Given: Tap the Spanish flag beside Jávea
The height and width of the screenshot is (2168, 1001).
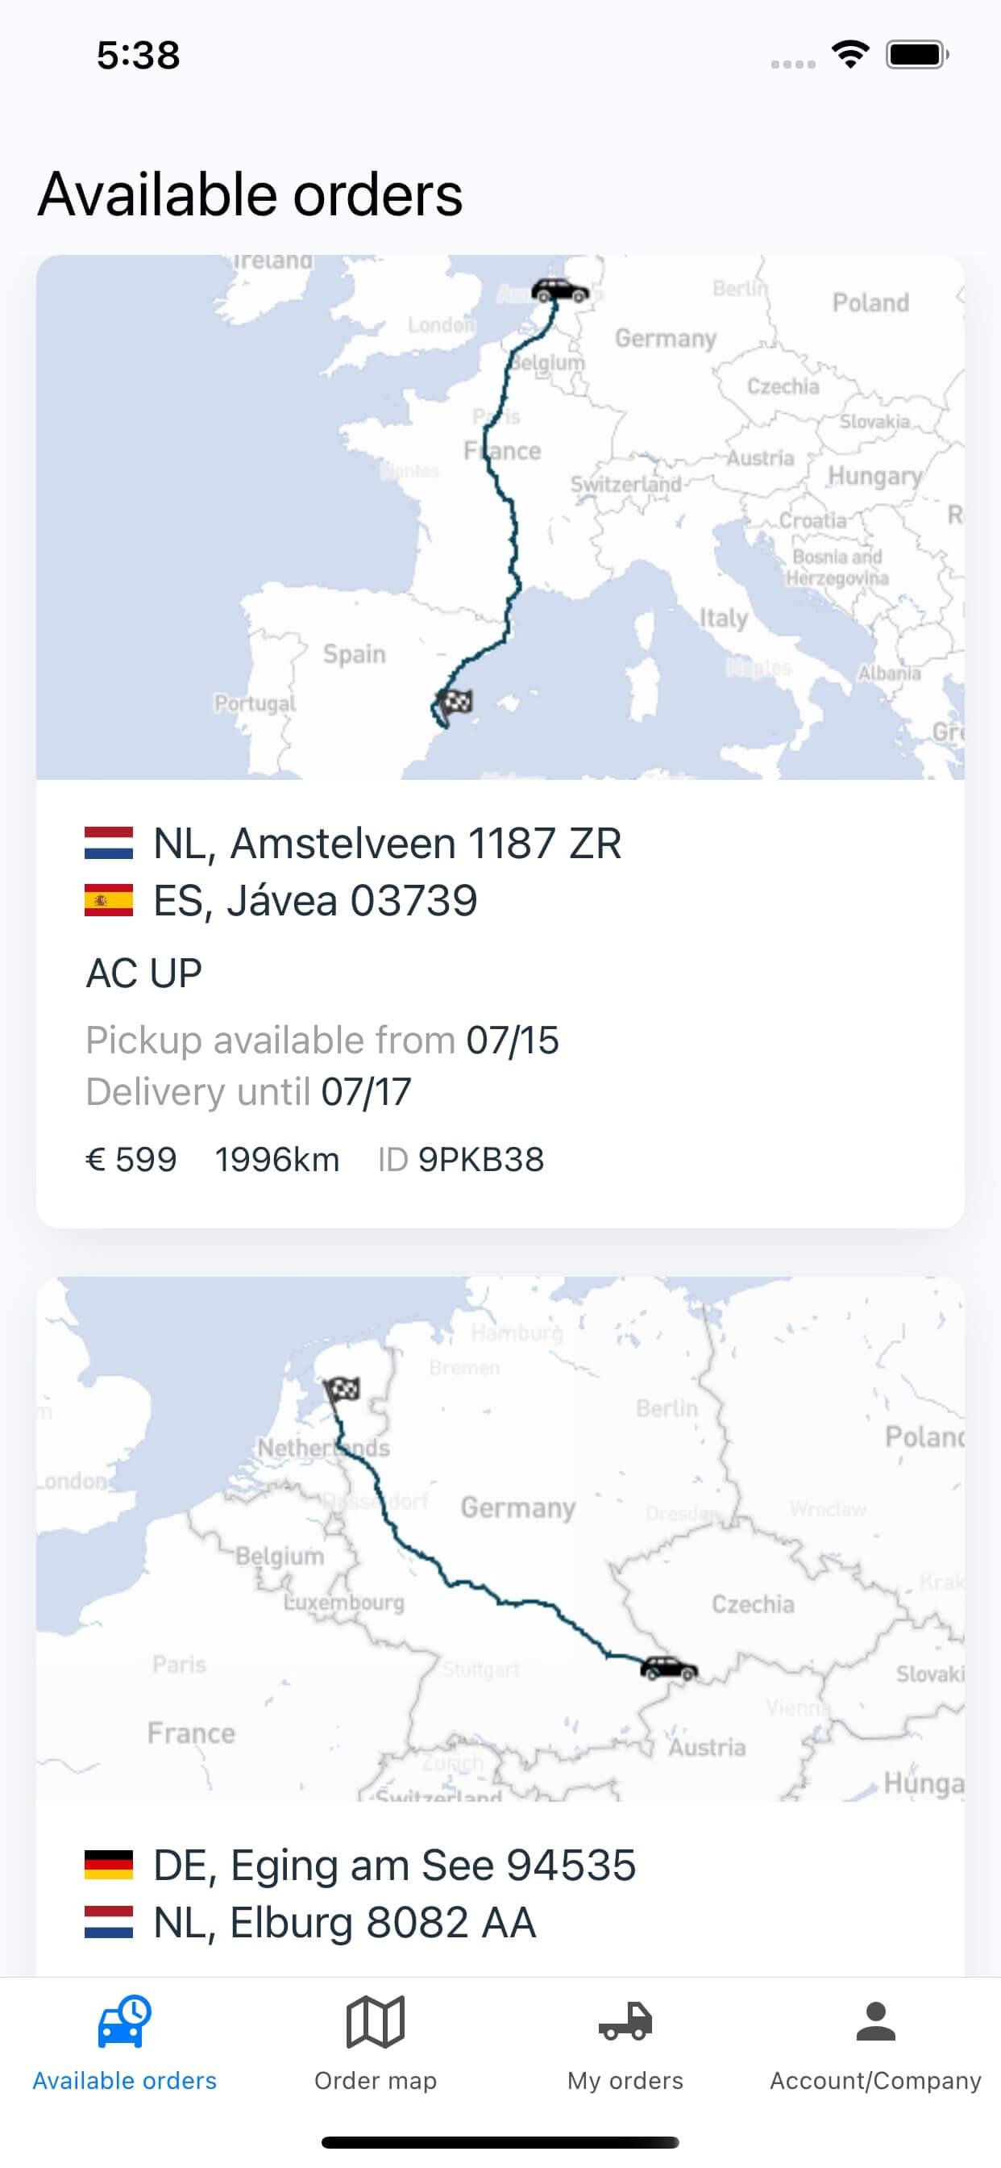Looking at the screenshot, I should pos(109,901).
